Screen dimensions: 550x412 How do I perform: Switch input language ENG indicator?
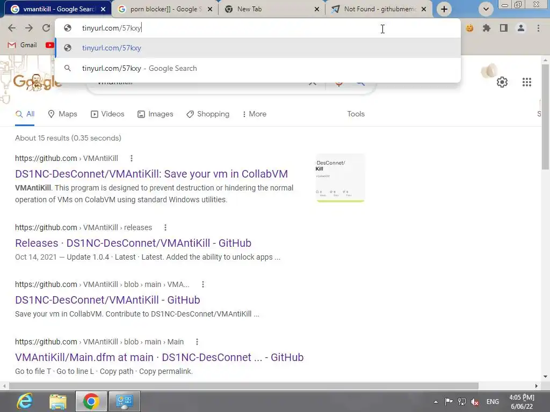click(493, 402)
